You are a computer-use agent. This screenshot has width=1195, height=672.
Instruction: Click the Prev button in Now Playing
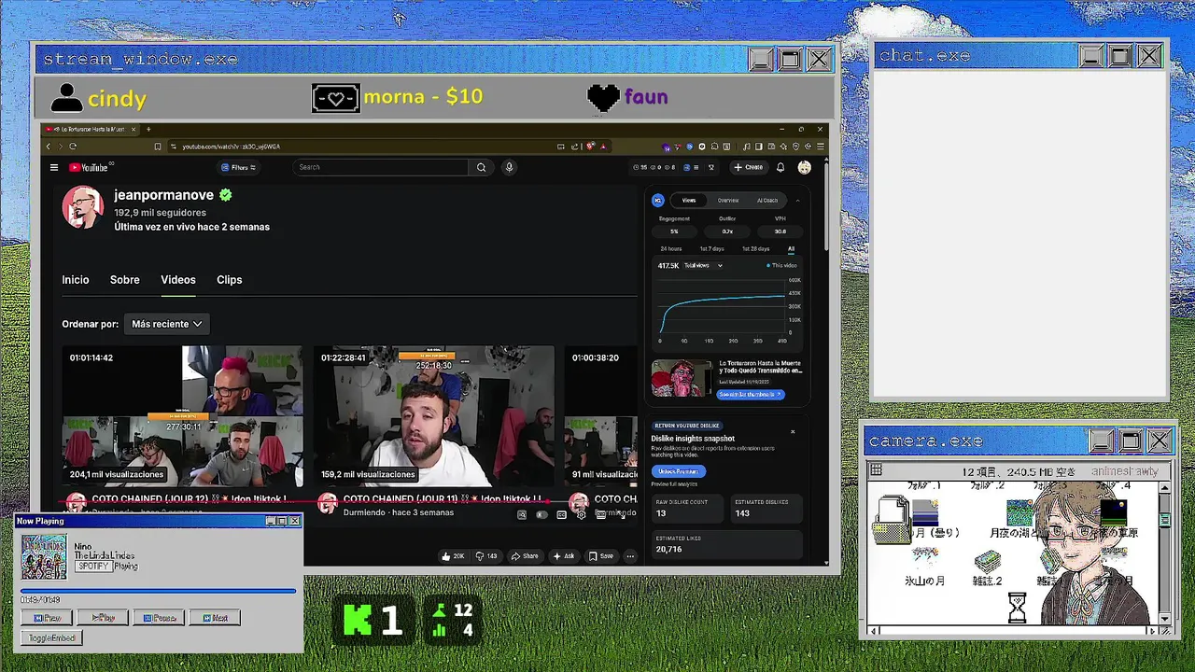(x=47, y=618)
